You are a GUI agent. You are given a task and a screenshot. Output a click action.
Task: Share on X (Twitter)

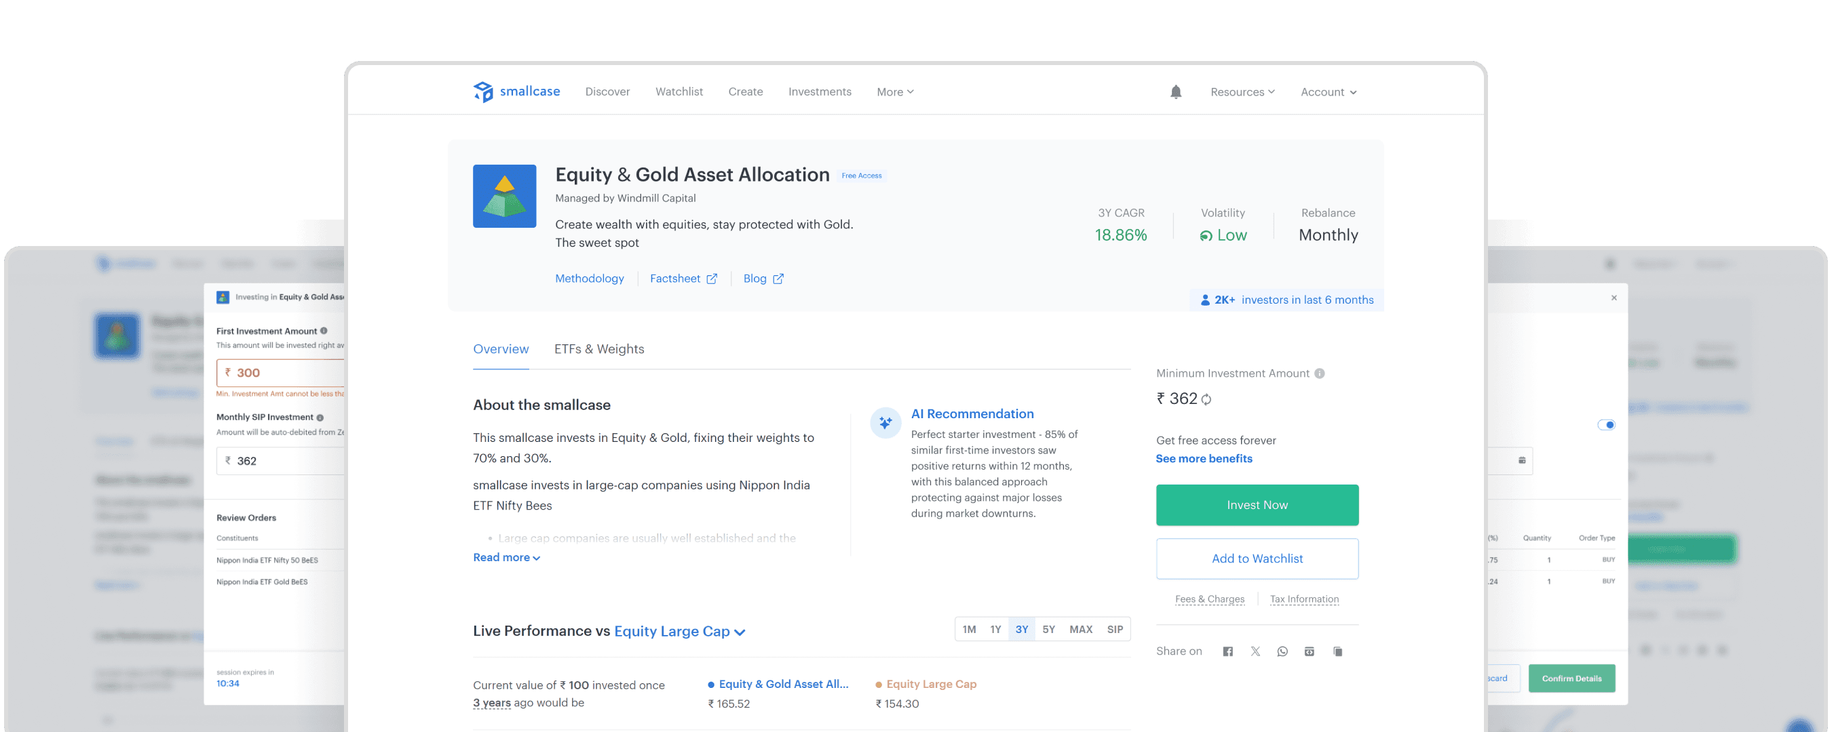click(1255, 651)
